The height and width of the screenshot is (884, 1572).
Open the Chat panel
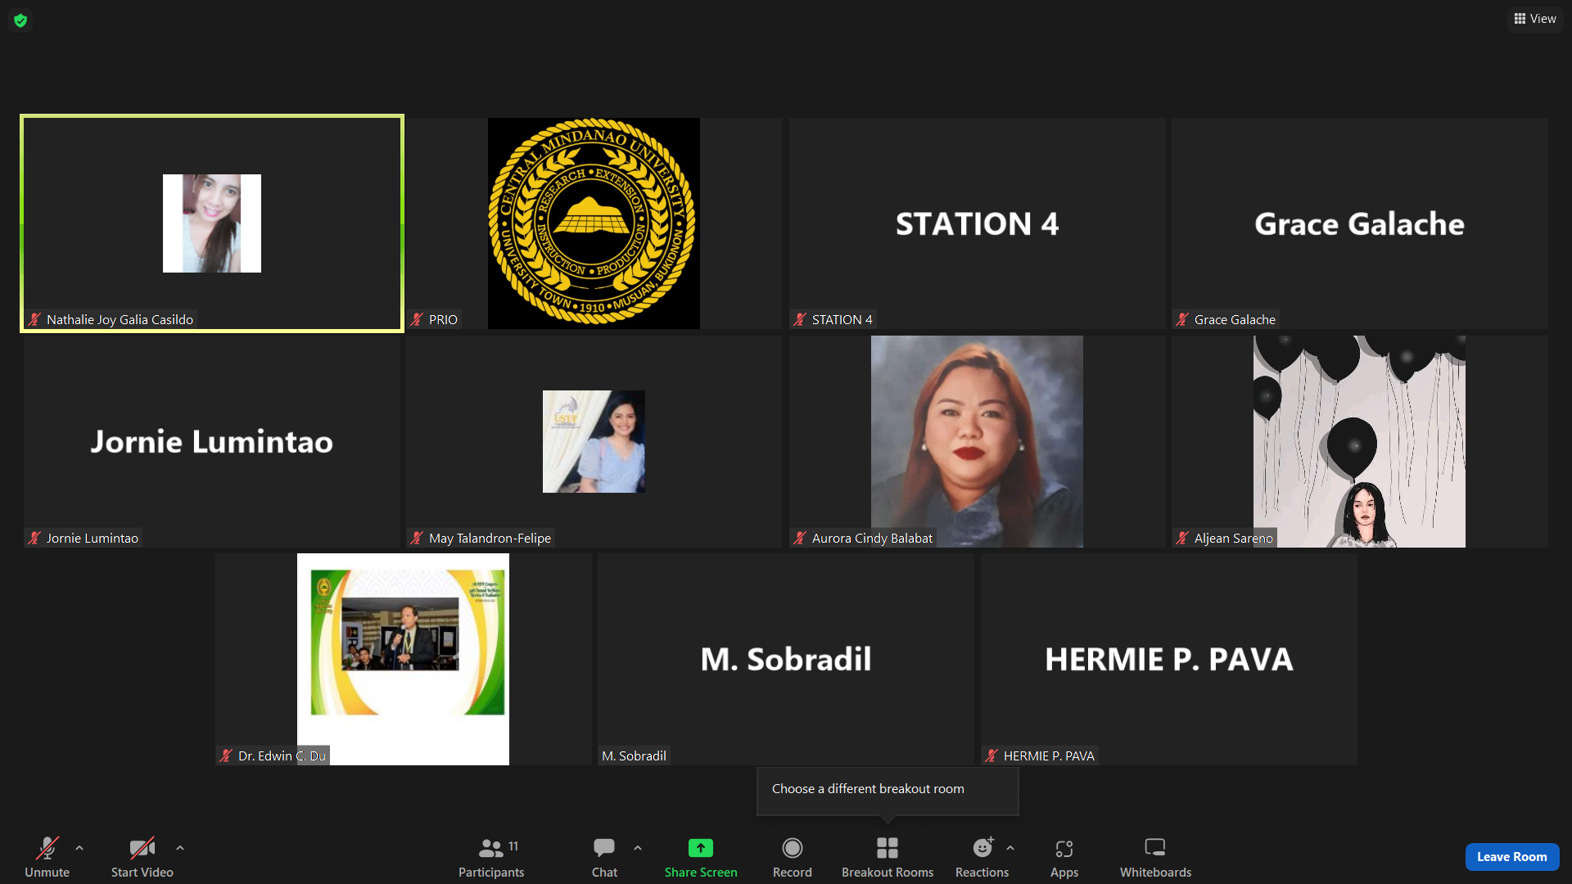604,857
